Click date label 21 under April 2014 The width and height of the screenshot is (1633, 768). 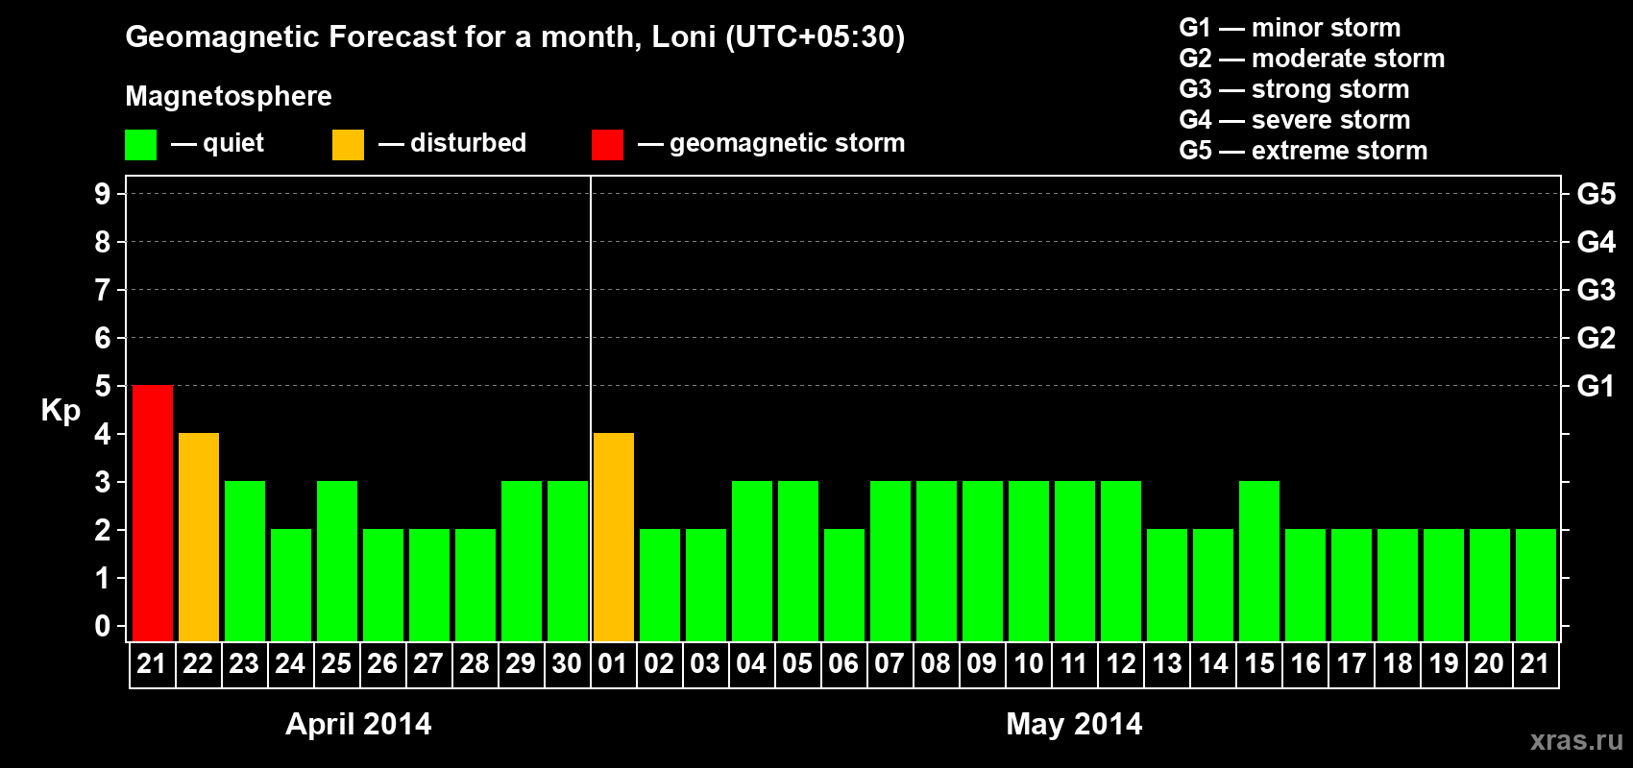coord(152,663)
